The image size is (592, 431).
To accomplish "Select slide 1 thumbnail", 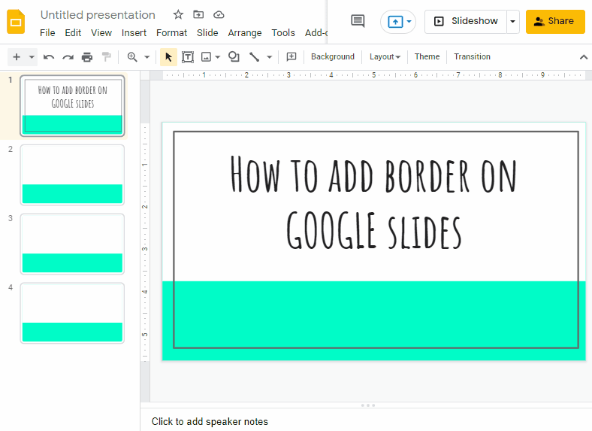I will pos(72,105).
